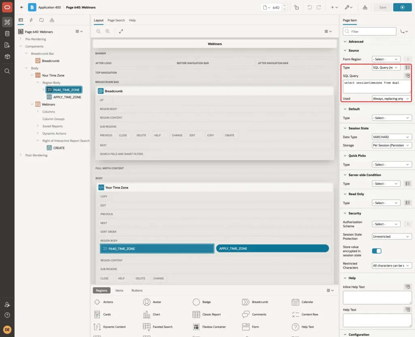Image resolution: width=415 pixels, height=337 pixels.
Task: Open the Source Type dropdown
Action: pos(386,68)
